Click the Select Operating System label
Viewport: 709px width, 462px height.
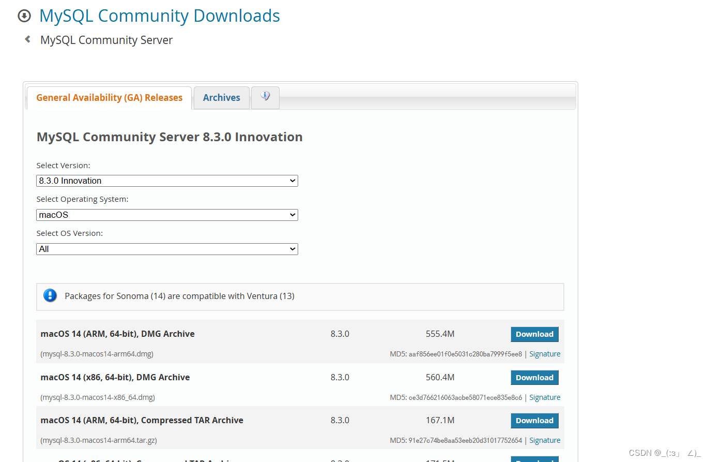(x=82, y=199)
